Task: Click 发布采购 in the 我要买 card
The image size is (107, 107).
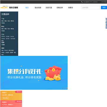Action: pos(5,98)
